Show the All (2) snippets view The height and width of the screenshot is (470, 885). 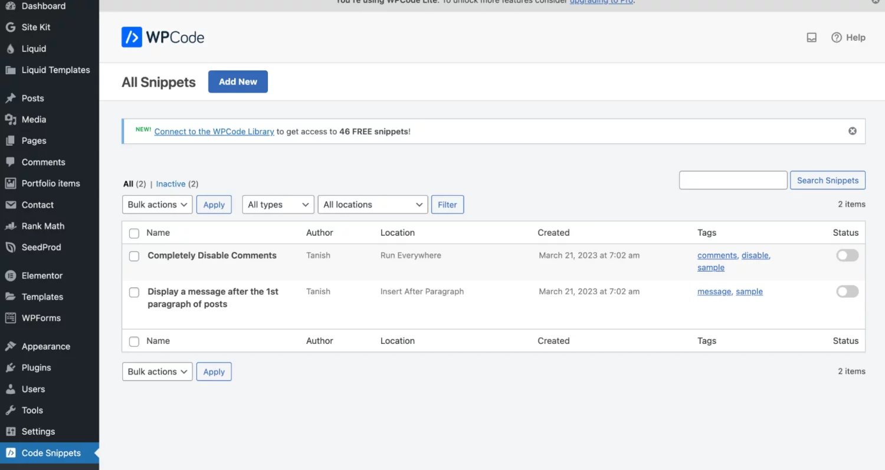135,184
